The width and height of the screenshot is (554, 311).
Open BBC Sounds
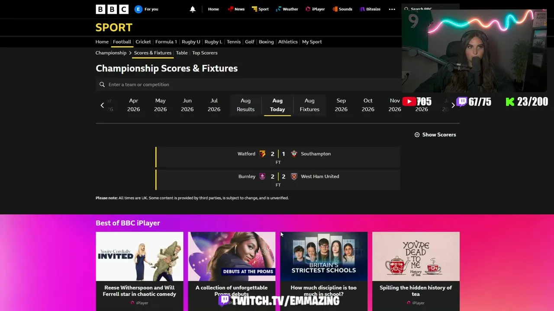342,9
